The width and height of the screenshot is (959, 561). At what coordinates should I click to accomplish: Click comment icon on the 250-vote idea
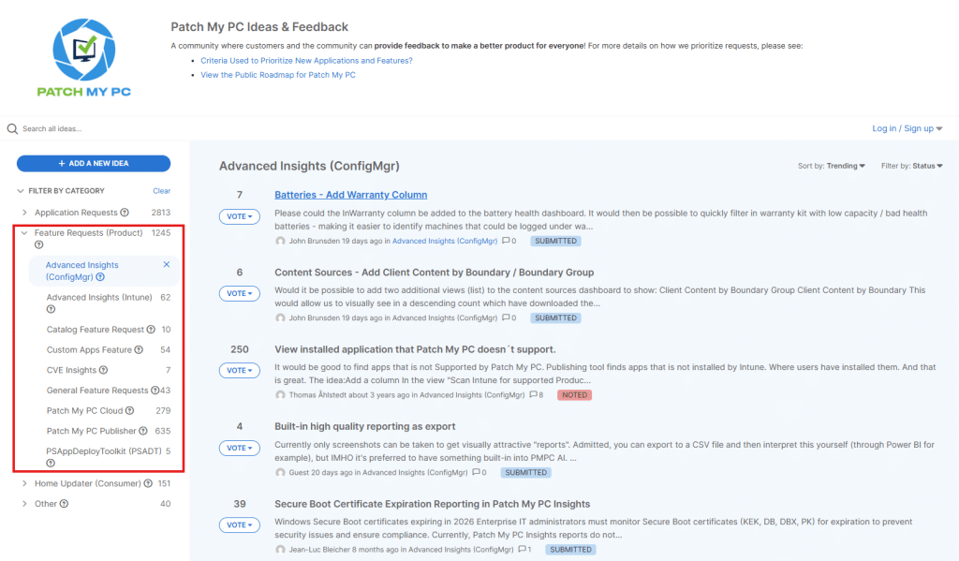(533, 395)
